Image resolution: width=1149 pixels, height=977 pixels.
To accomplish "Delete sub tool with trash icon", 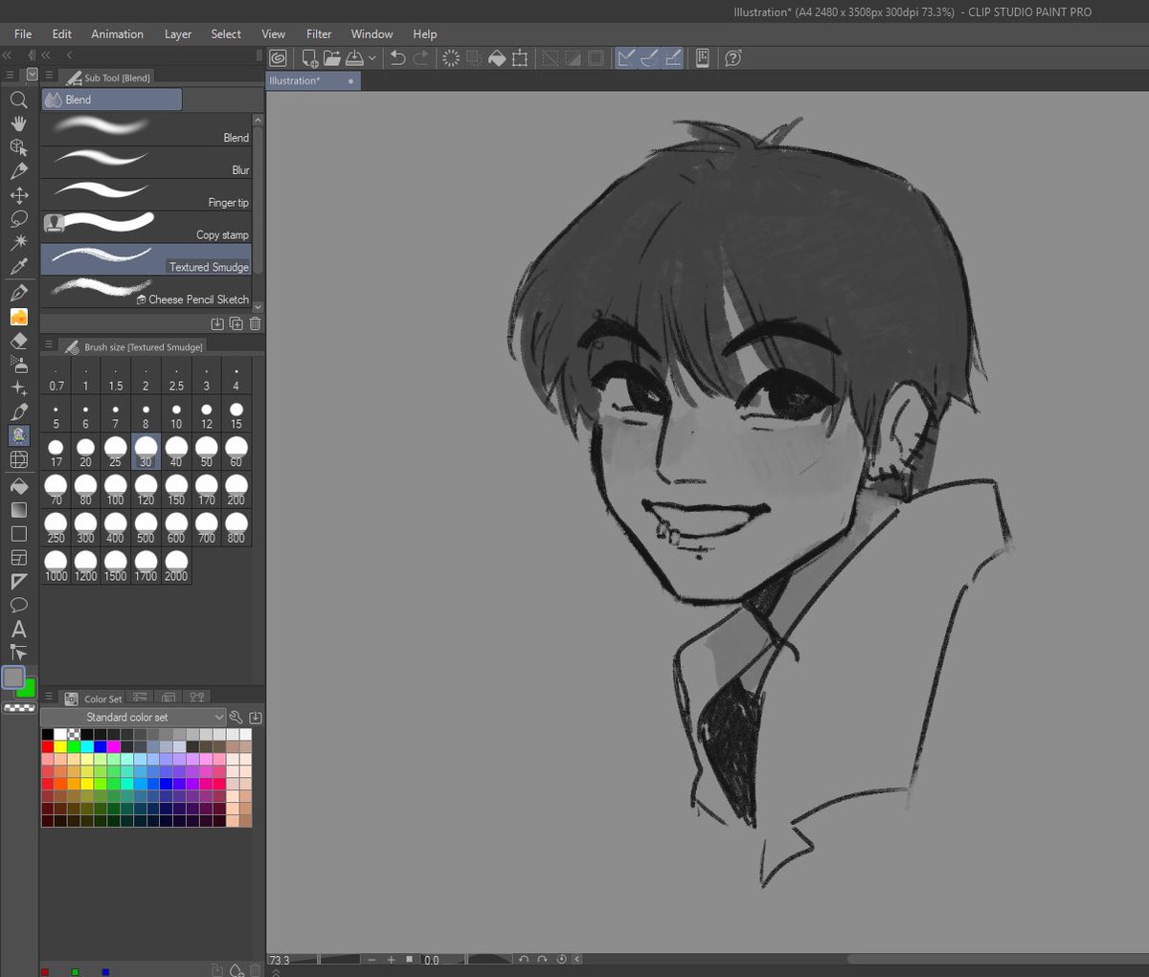I will 256,323.
